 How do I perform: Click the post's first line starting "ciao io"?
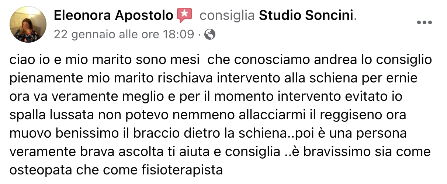point(221,61)
